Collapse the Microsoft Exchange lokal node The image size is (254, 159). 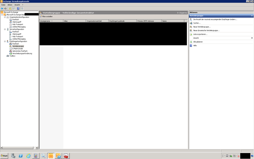(x=2, y=15)
